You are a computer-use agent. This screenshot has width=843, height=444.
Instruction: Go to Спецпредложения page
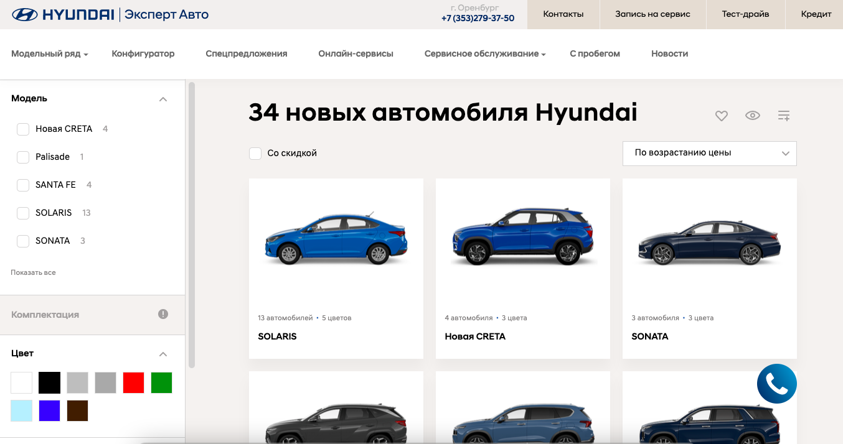[x=247, y=53]
